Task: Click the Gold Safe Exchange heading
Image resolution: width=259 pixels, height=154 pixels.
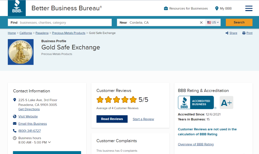Action: click(x=71, y=47)
